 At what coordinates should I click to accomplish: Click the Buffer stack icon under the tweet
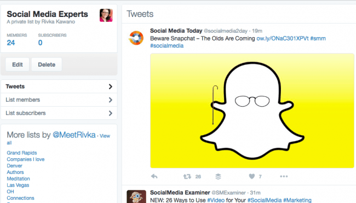[x=218, y=176]
